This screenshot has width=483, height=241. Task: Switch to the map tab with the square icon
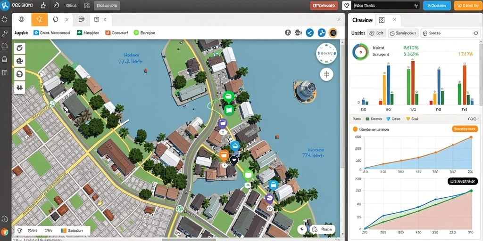[x=97, y=20]
